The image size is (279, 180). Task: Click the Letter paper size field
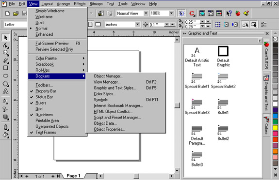coord(16,25)
